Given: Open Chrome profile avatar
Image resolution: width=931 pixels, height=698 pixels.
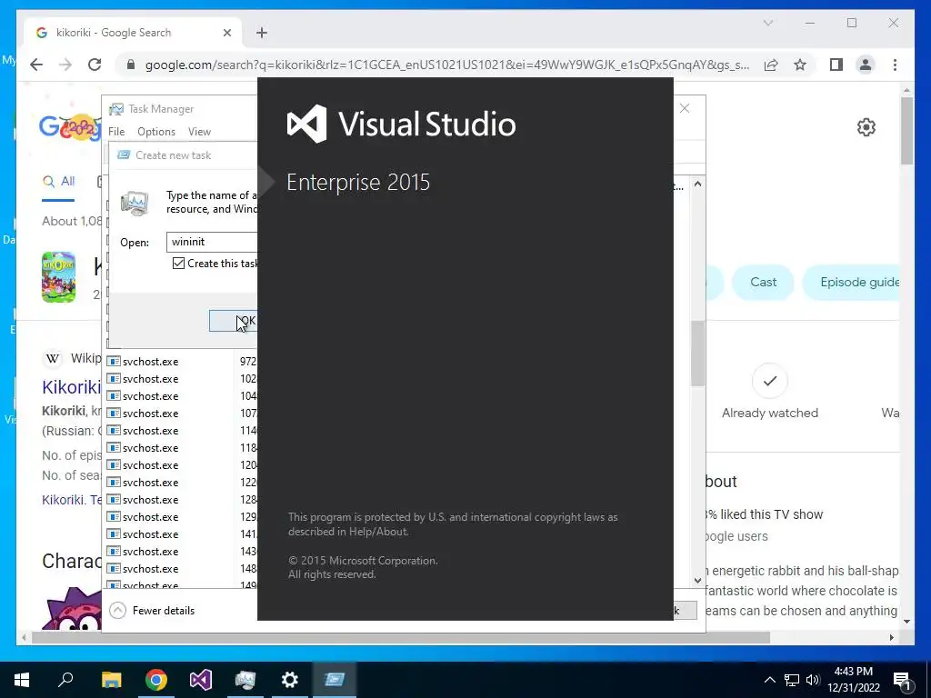Looking at the screenshot, I should (866, 65).
